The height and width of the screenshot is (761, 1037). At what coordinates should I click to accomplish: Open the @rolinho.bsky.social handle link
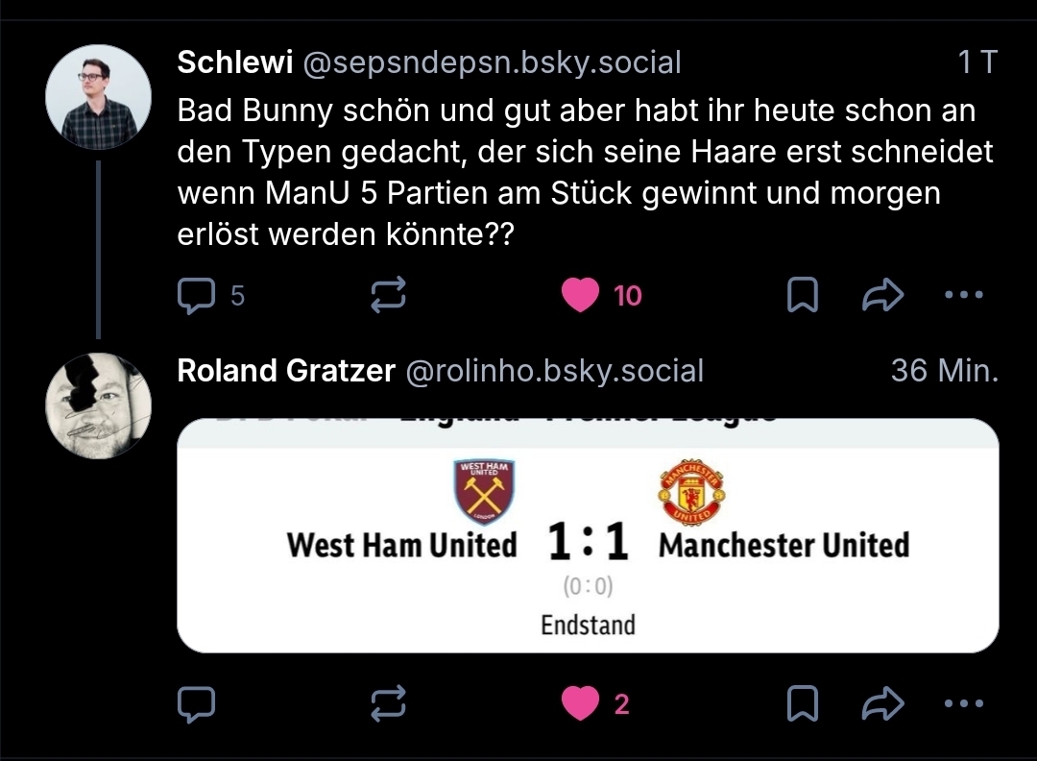tap(555, 371)
